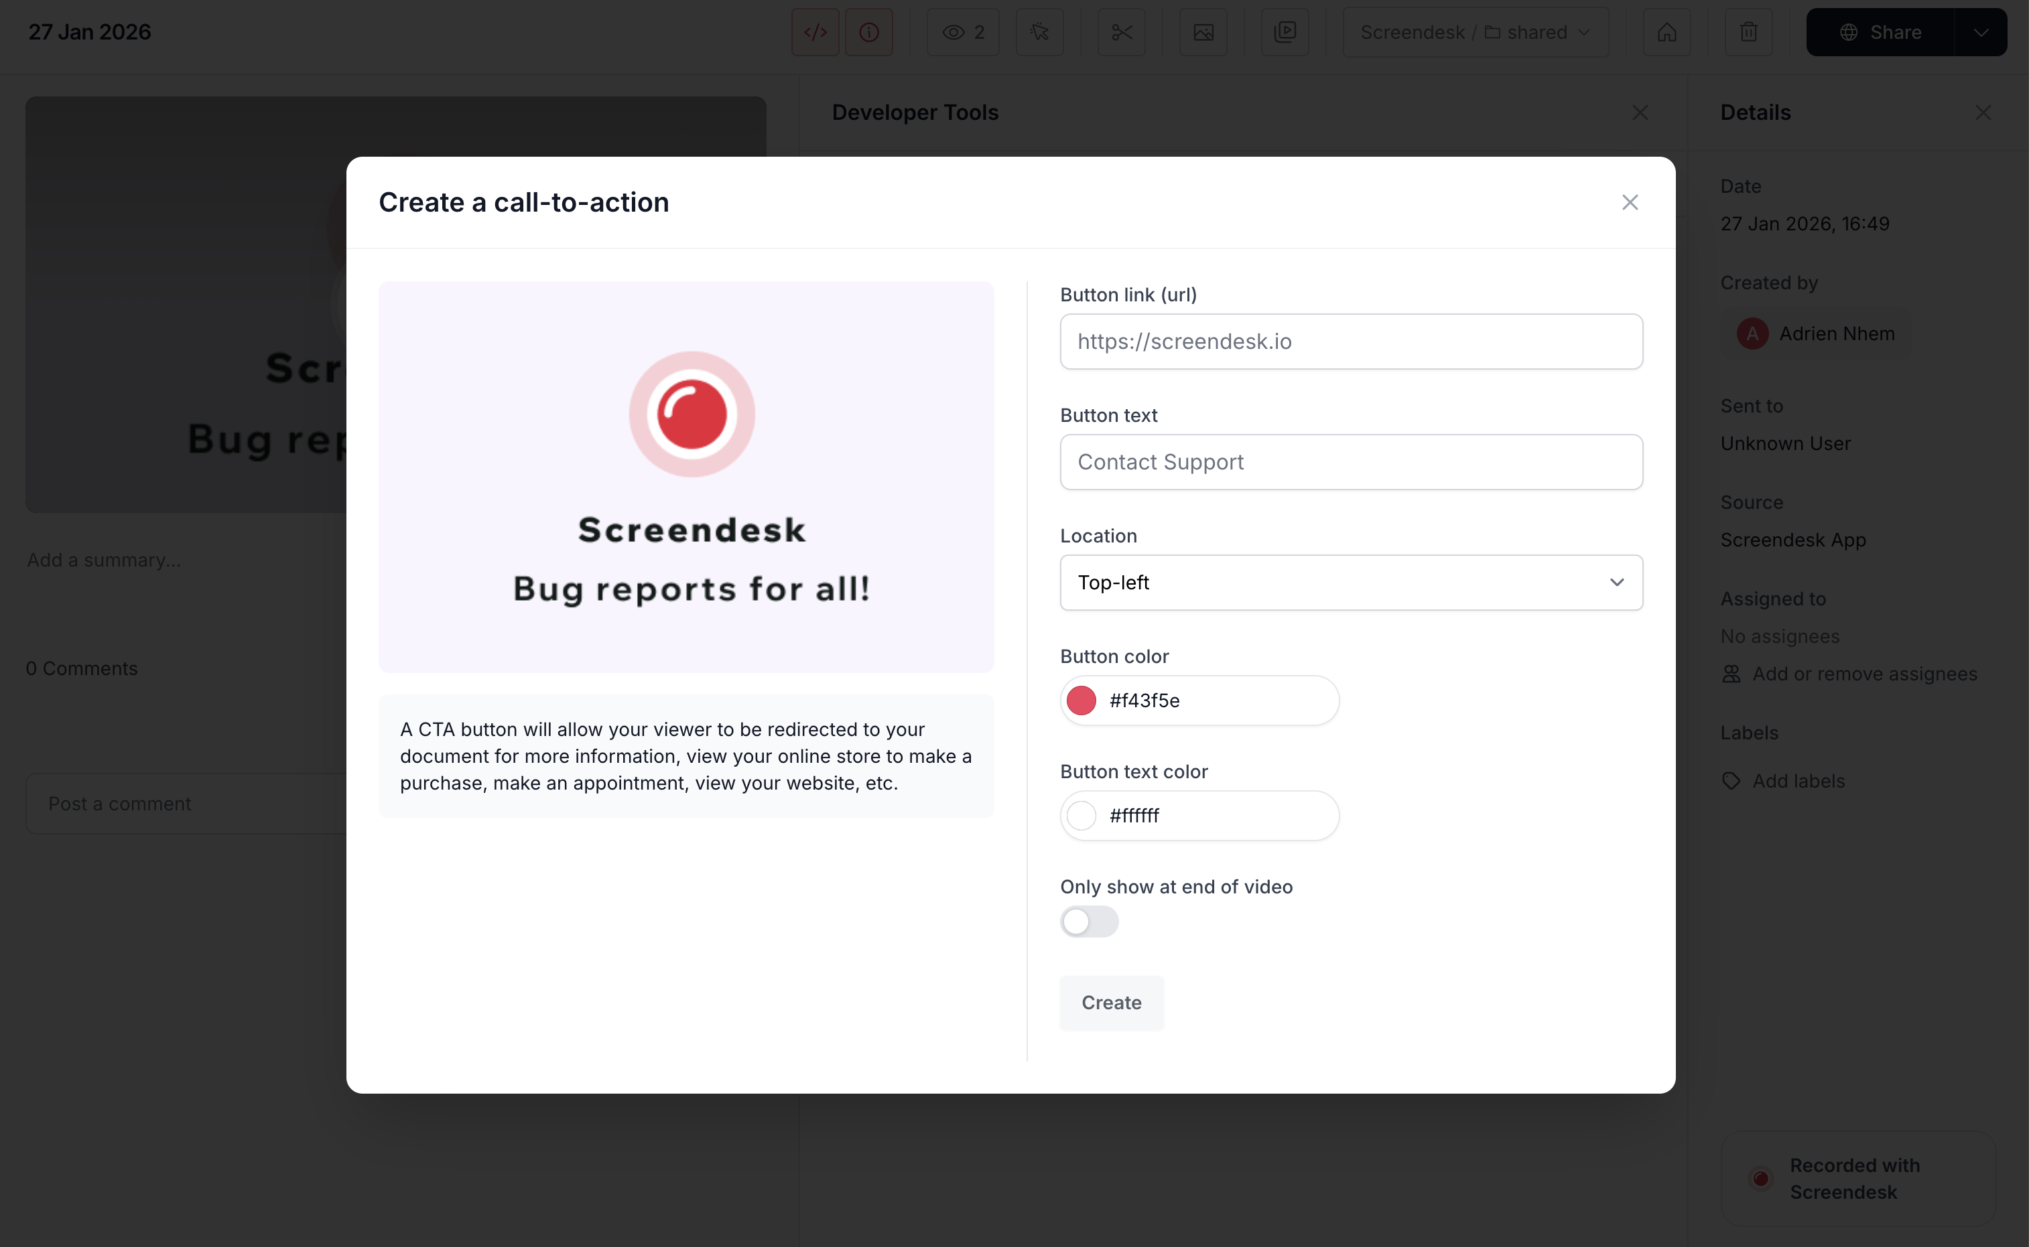Focus the Button text input field
The image size is (2029, 1247).
pyautogui.click(x=1351, y=462)
